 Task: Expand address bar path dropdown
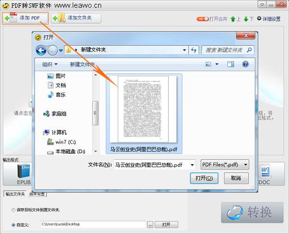[x=184, y=50]
